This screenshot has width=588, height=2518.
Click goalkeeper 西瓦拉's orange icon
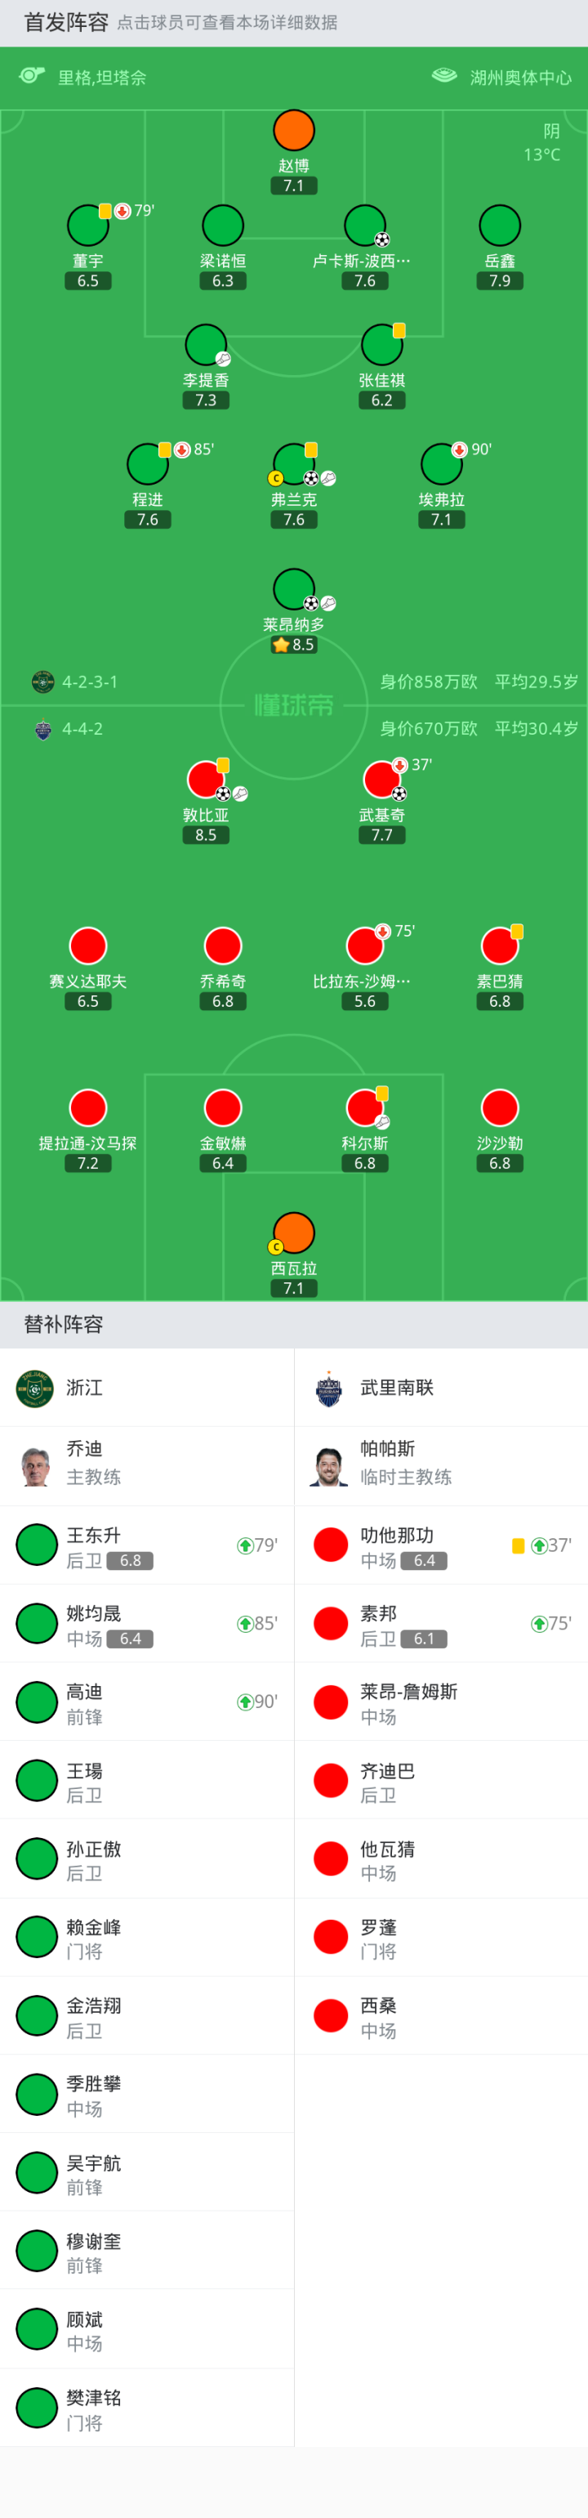[x=294, y=1232]
